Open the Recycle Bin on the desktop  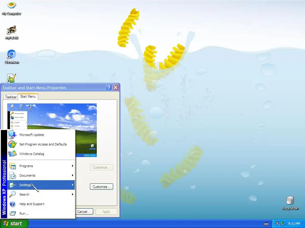[x=290, y=203]
